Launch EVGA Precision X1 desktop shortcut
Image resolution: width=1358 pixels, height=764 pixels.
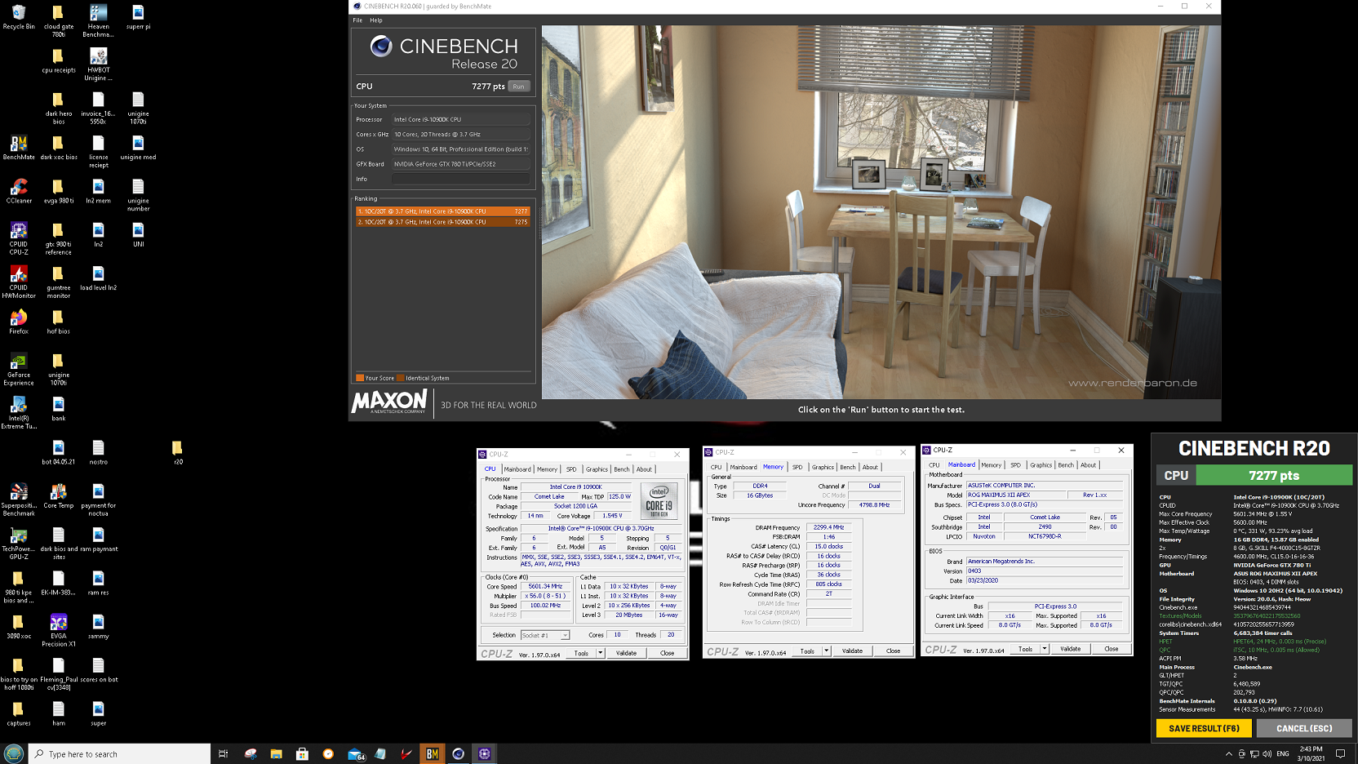[x=59, y=631]
